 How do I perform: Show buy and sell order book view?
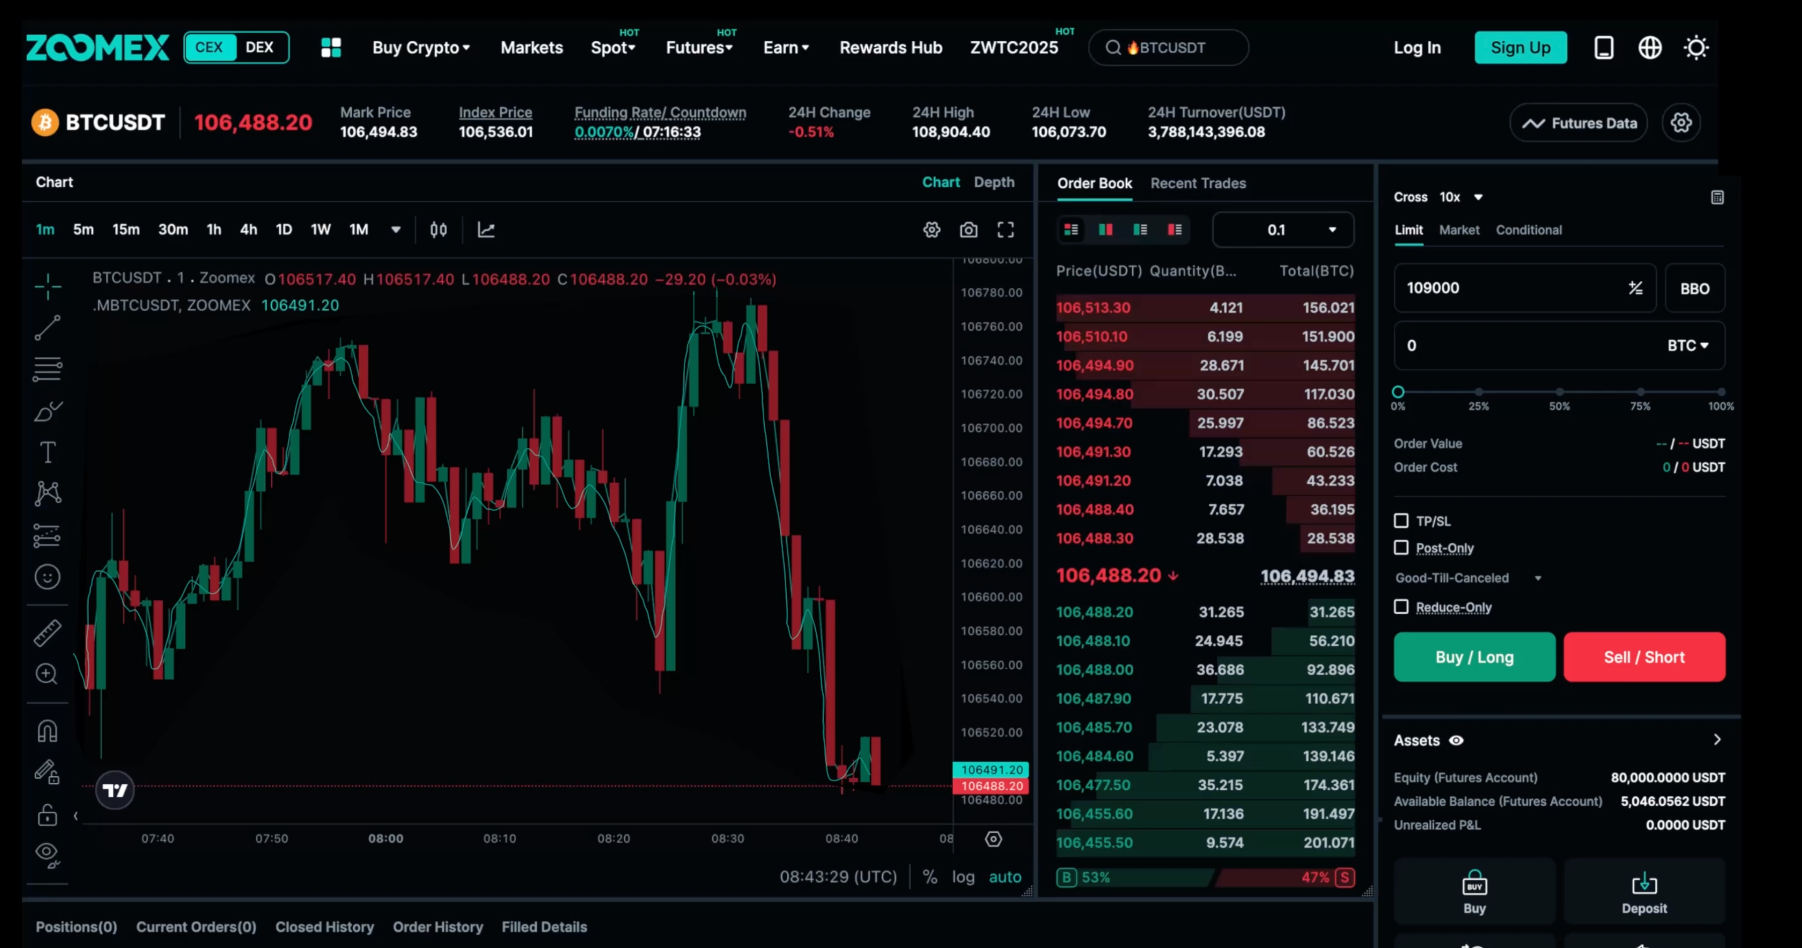[x=1071, y=229]
